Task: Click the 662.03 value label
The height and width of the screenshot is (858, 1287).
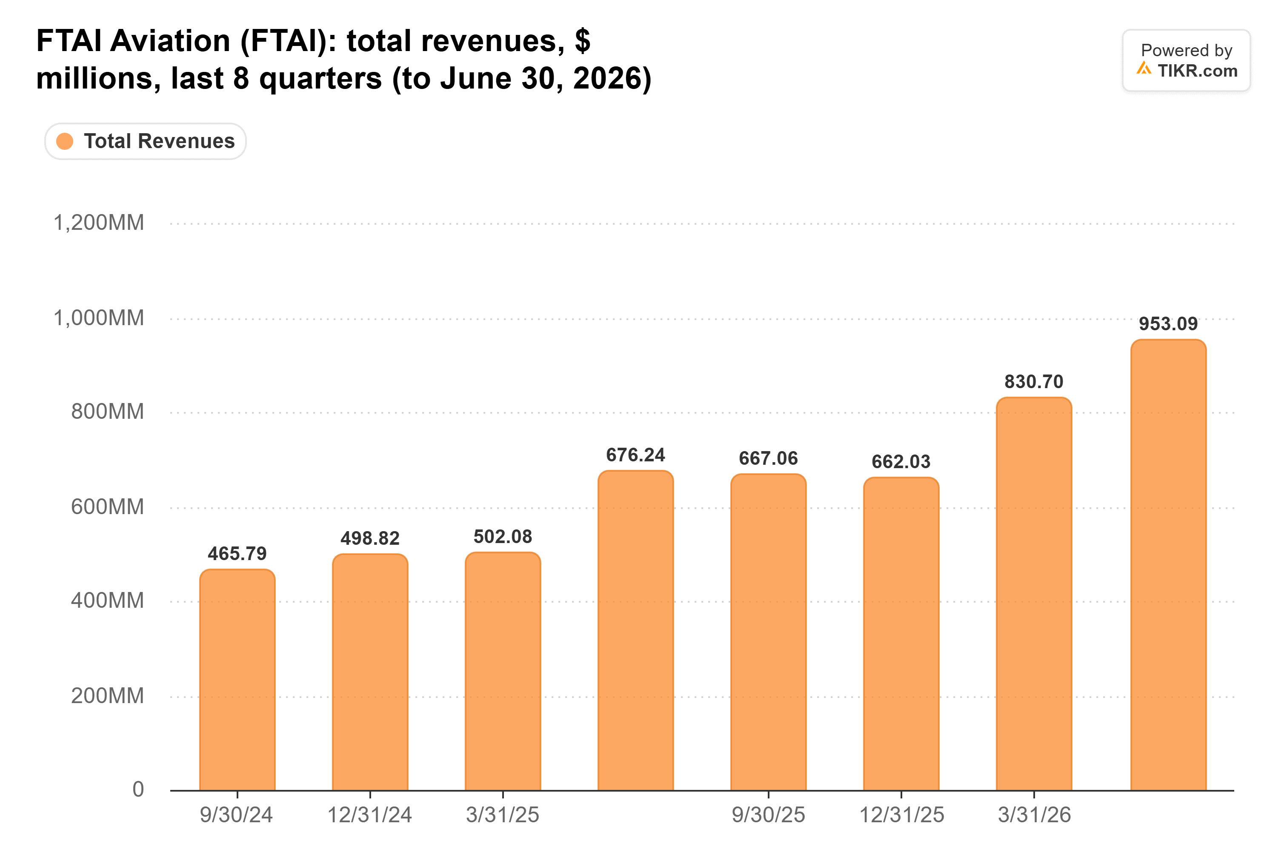Action: pyautogui.click(x=901, y=462)
